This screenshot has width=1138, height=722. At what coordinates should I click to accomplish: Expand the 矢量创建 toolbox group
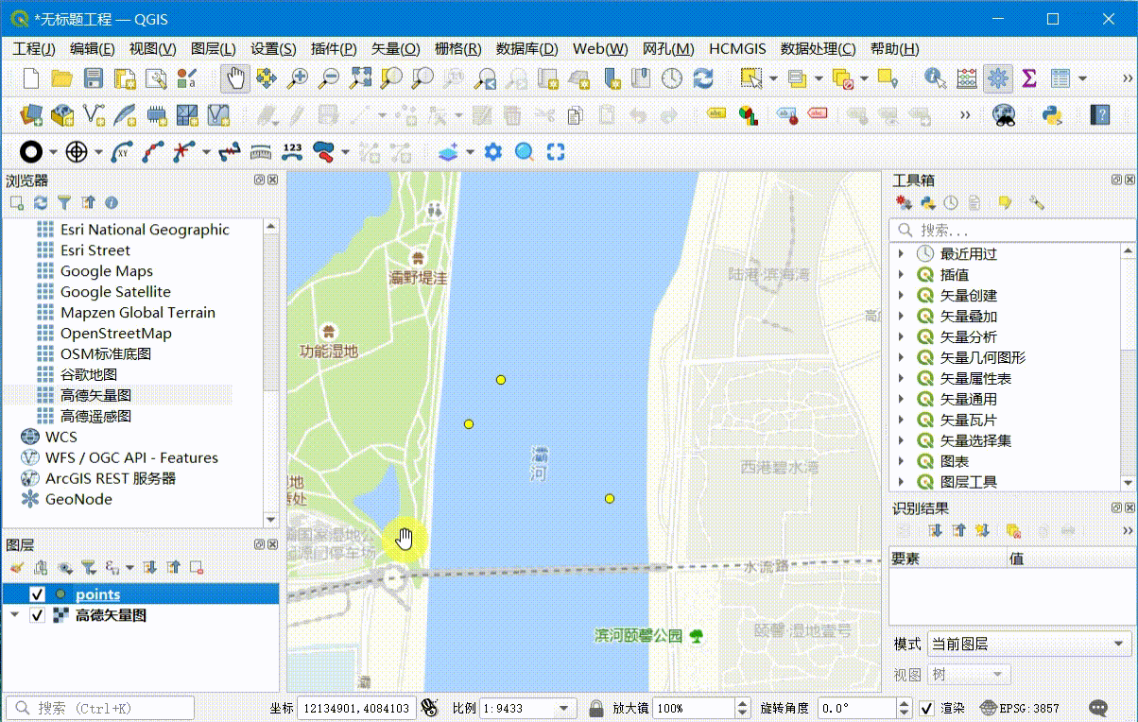click(x=901, y=295)
